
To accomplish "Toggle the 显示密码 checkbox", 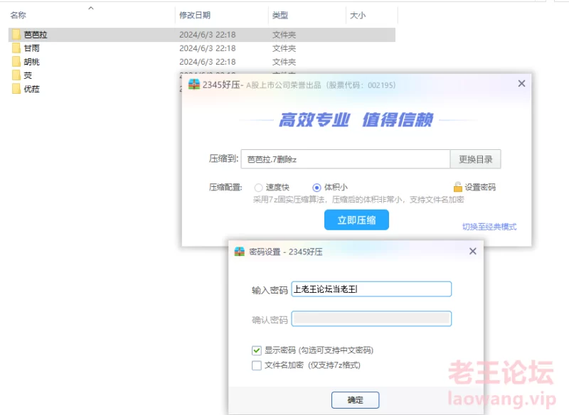I will [257, 350].
